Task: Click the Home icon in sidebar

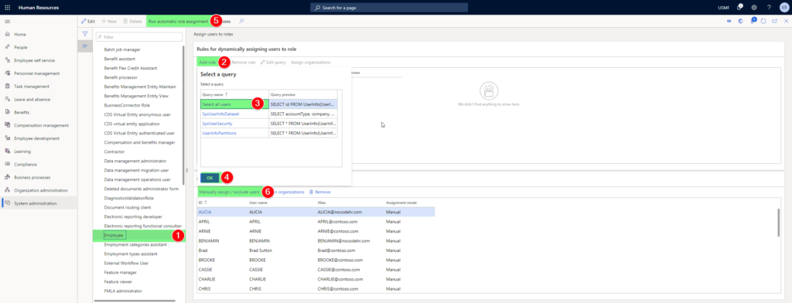Action: tap(7, 34)
